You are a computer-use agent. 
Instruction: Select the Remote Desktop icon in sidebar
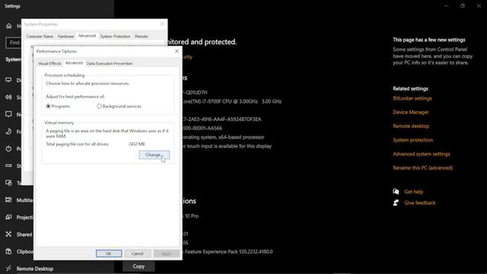8,268
